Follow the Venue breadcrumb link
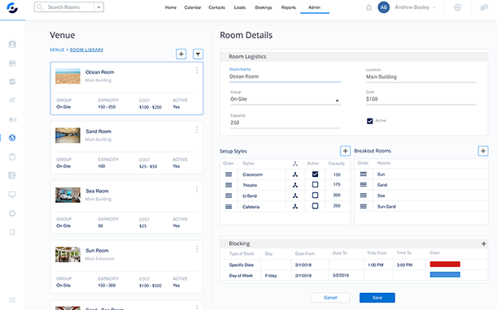 [x=57, y=50]
